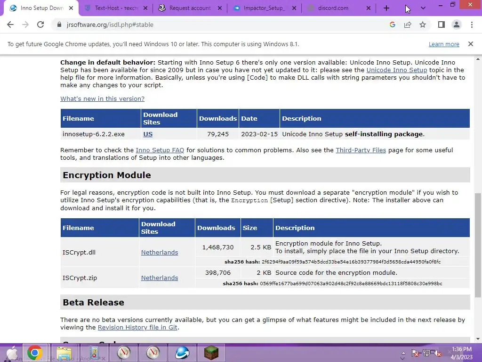482x362 pixels.
Task: Close the Request account tab
Action: coord(220,8)
